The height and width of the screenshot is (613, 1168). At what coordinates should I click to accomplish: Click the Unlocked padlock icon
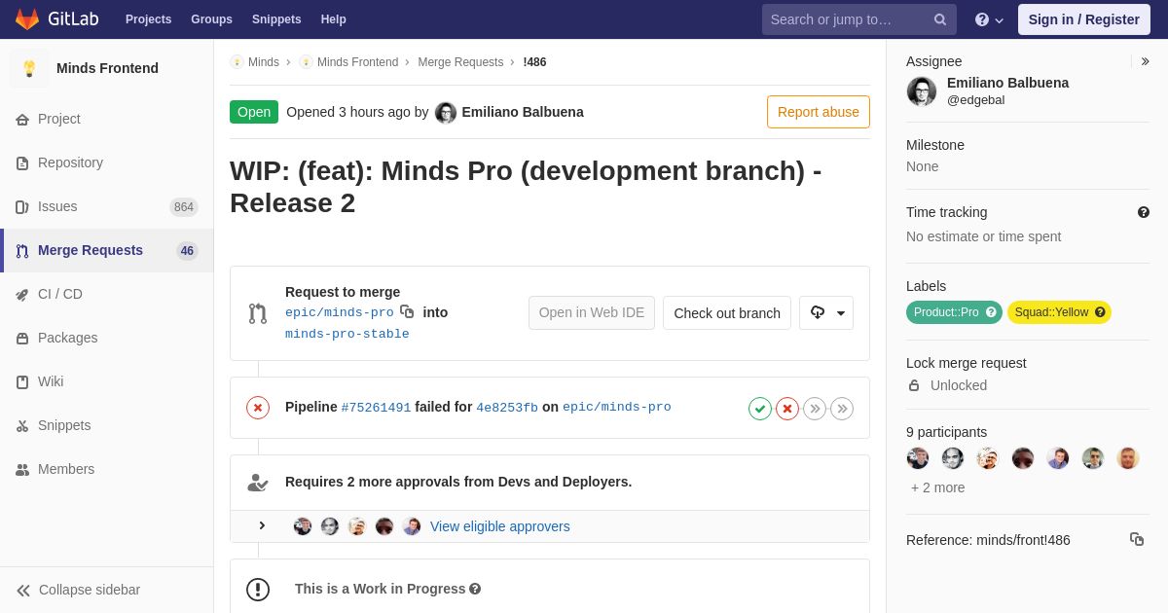(x=914, y=385)
